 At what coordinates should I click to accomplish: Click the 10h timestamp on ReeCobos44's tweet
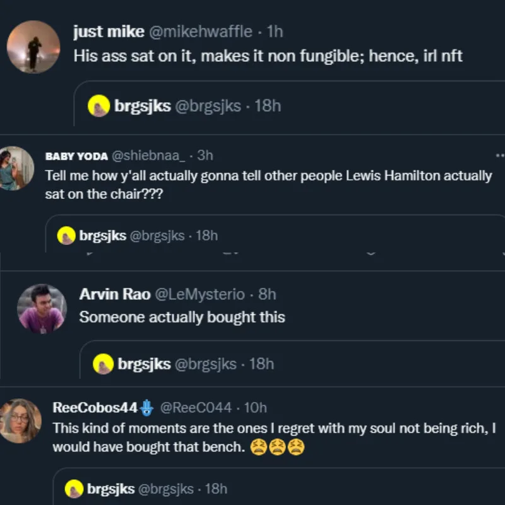pos(255,407)
